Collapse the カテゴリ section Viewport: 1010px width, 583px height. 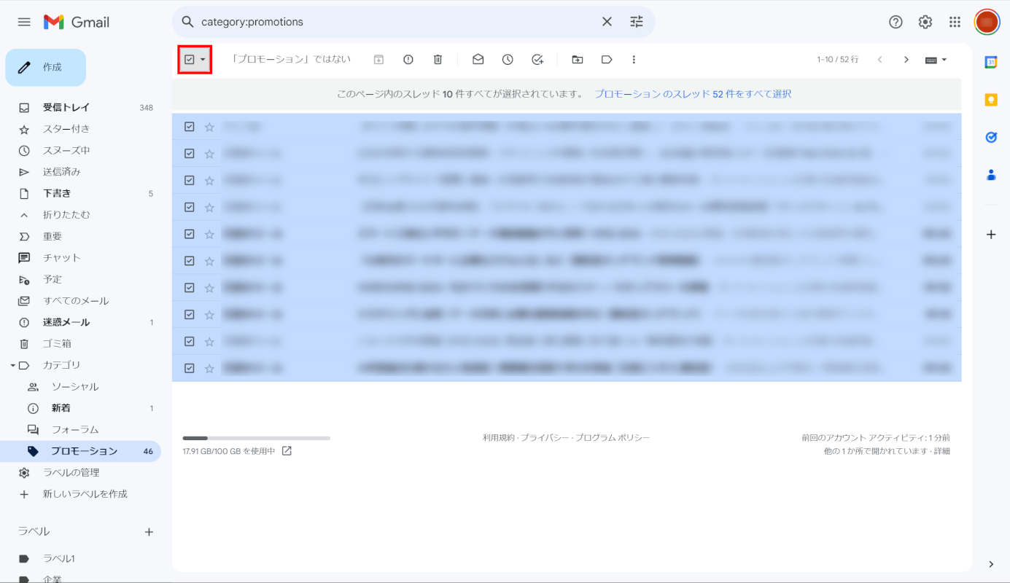pyautogui.click(x=12, y=365)
